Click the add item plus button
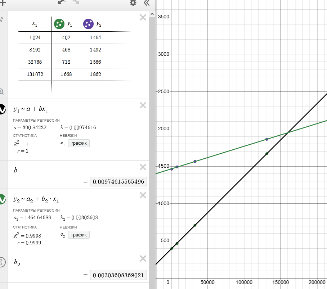The image size is (327, 289). tap(3, 3)
